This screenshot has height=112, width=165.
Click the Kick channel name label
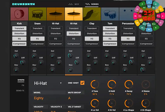(19, 23)
